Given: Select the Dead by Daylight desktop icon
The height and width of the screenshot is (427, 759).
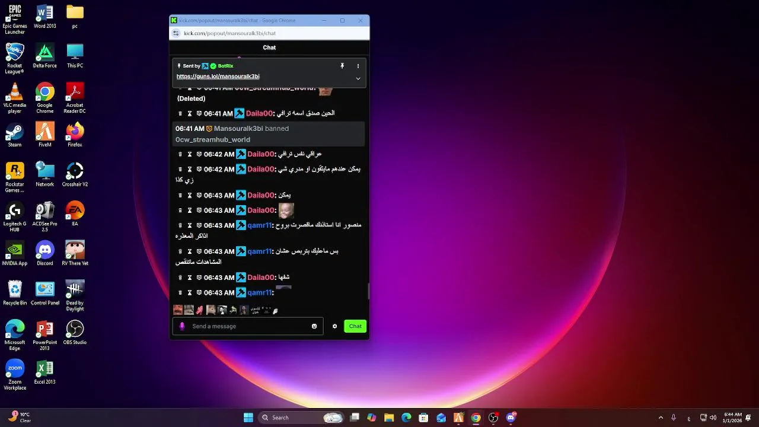Looking at the screenshot, I should coord(75,296).
